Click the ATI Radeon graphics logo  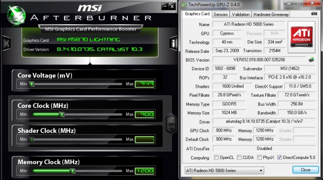pyautogui.click(x=301, y=37)
